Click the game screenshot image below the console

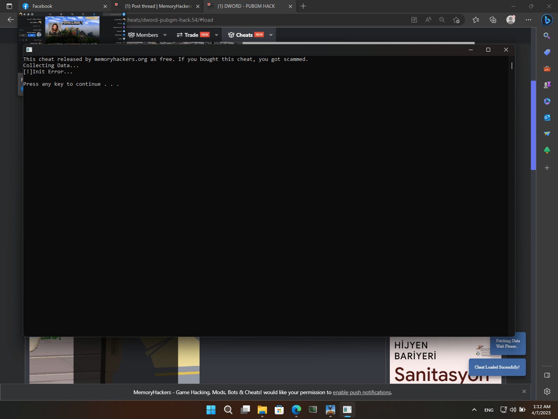pos(114,360)
